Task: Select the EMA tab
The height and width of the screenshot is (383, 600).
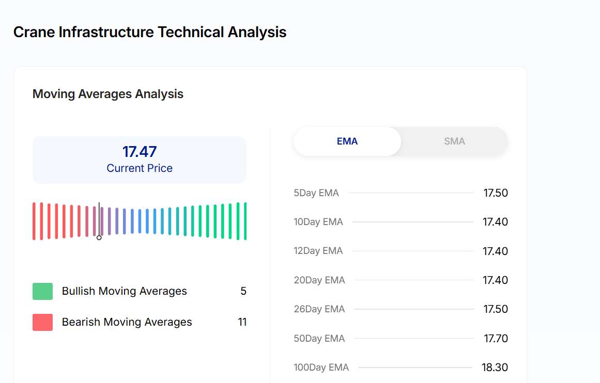Action: pos(347,141)
